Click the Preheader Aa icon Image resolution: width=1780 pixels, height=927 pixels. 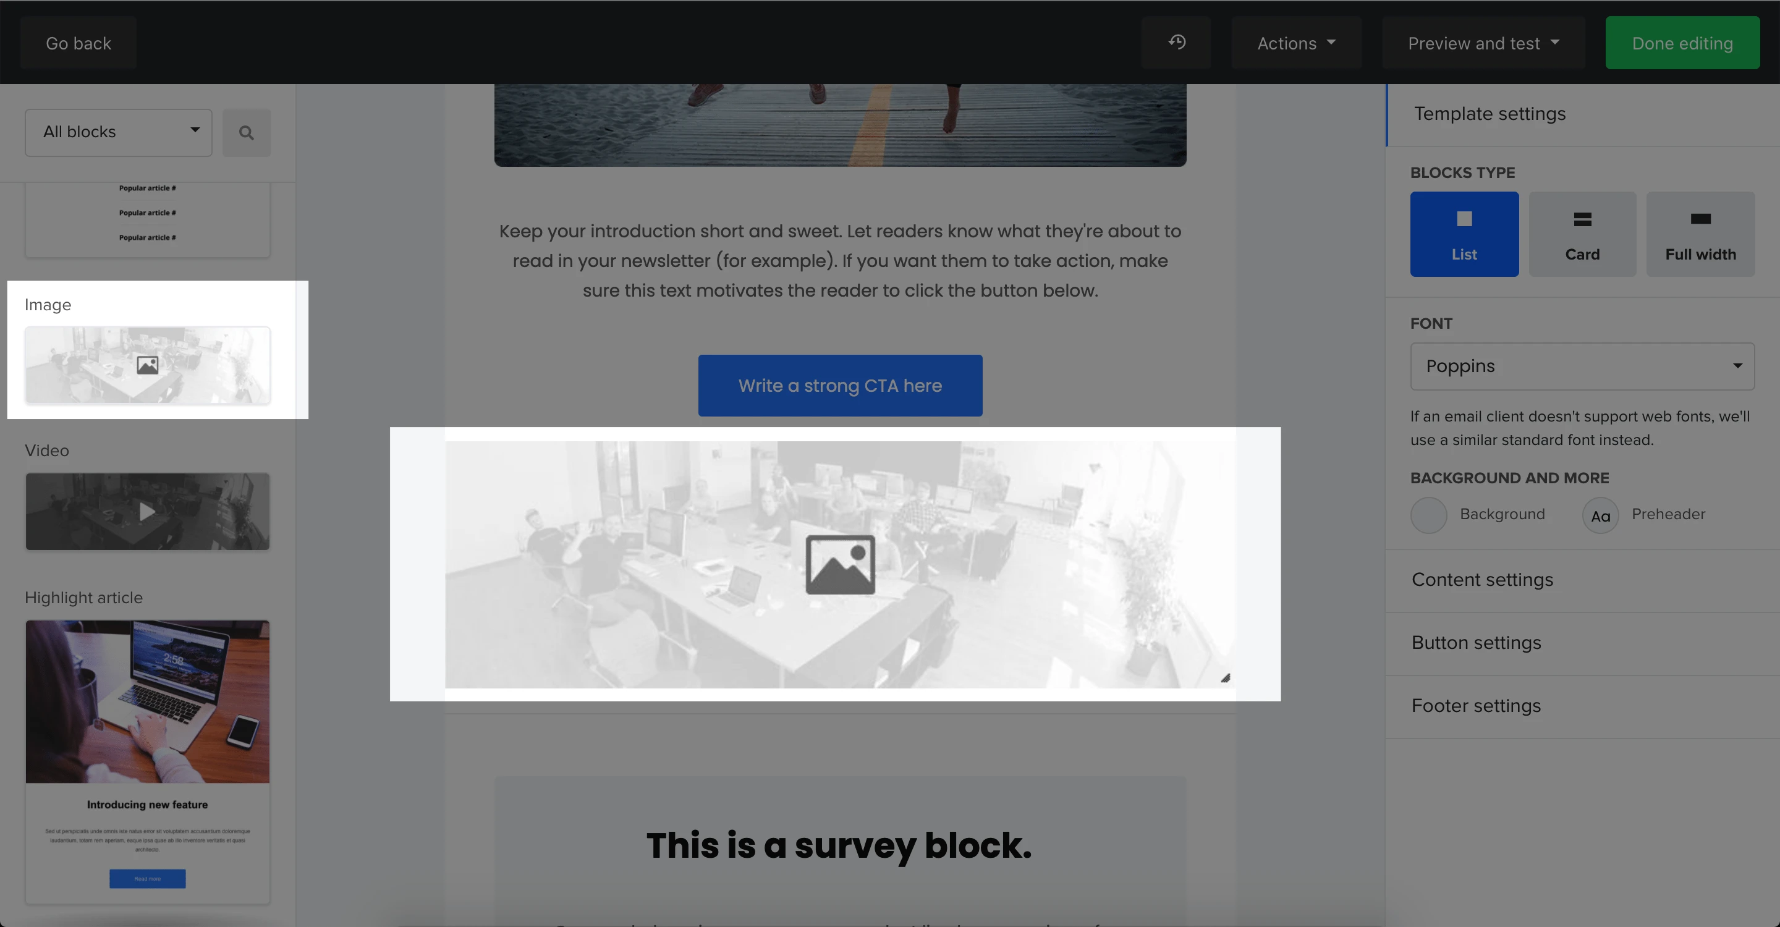pyautogui.click(x=1600, y=515)
